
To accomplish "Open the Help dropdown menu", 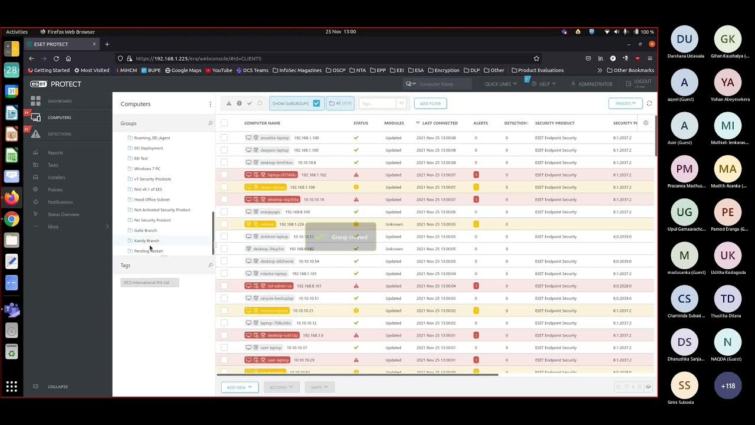I will coord(544,84).
